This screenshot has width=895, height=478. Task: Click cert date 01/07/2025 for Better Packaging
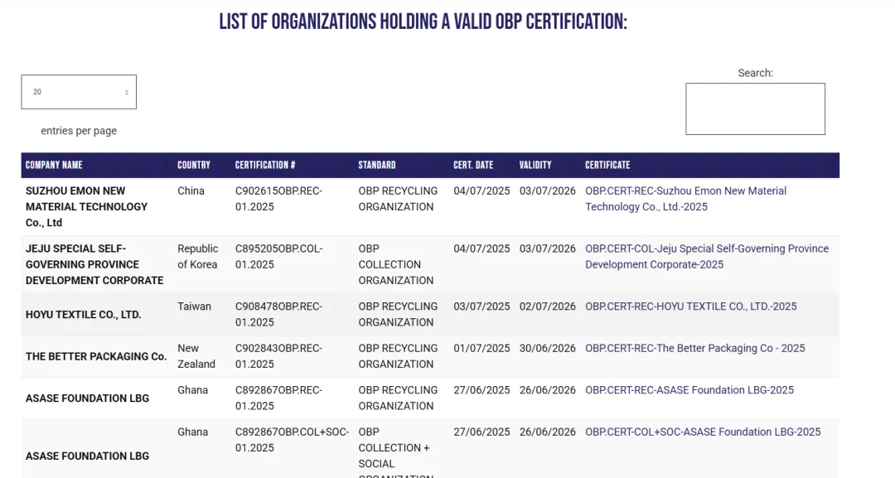point(481,348)
